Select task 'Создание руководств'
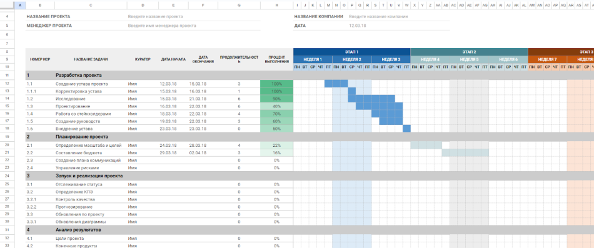Viewport: 594px width, 248px height. point(78,121)
